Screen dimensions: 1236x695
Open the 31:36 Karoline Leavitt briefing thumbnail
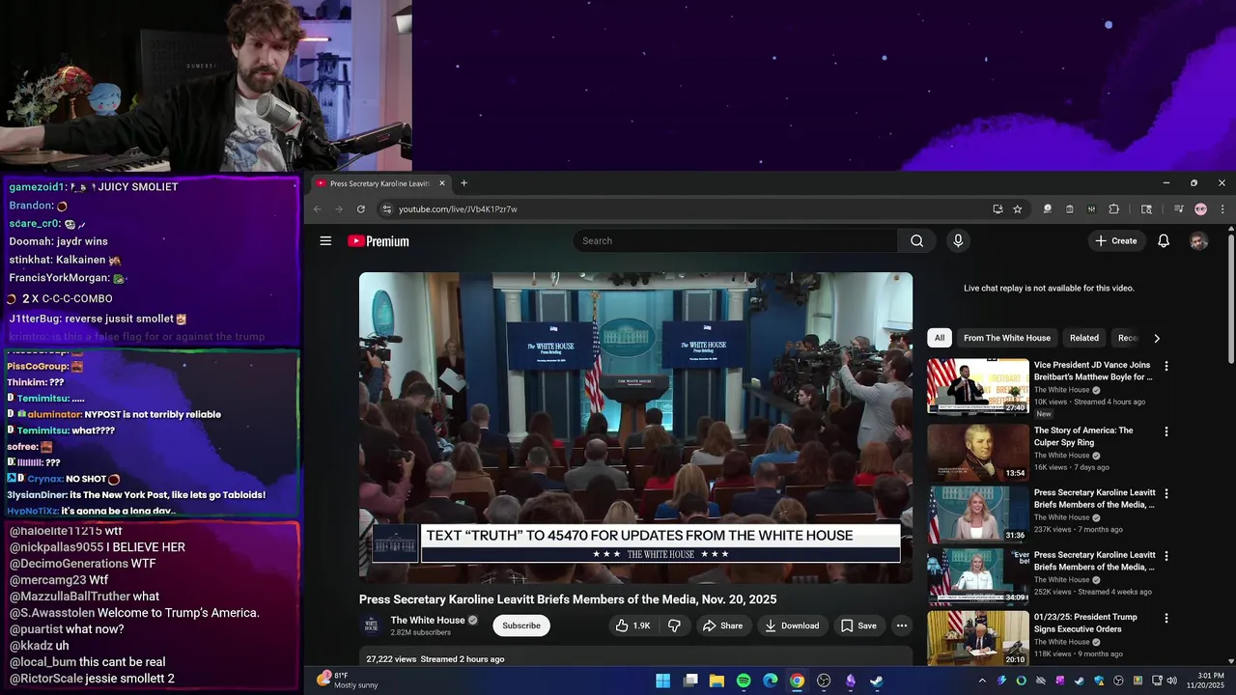(x=978, y=514)
